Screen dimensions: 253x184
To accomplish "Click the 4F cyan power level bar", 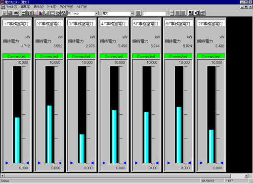I will (x=114, y=137).
